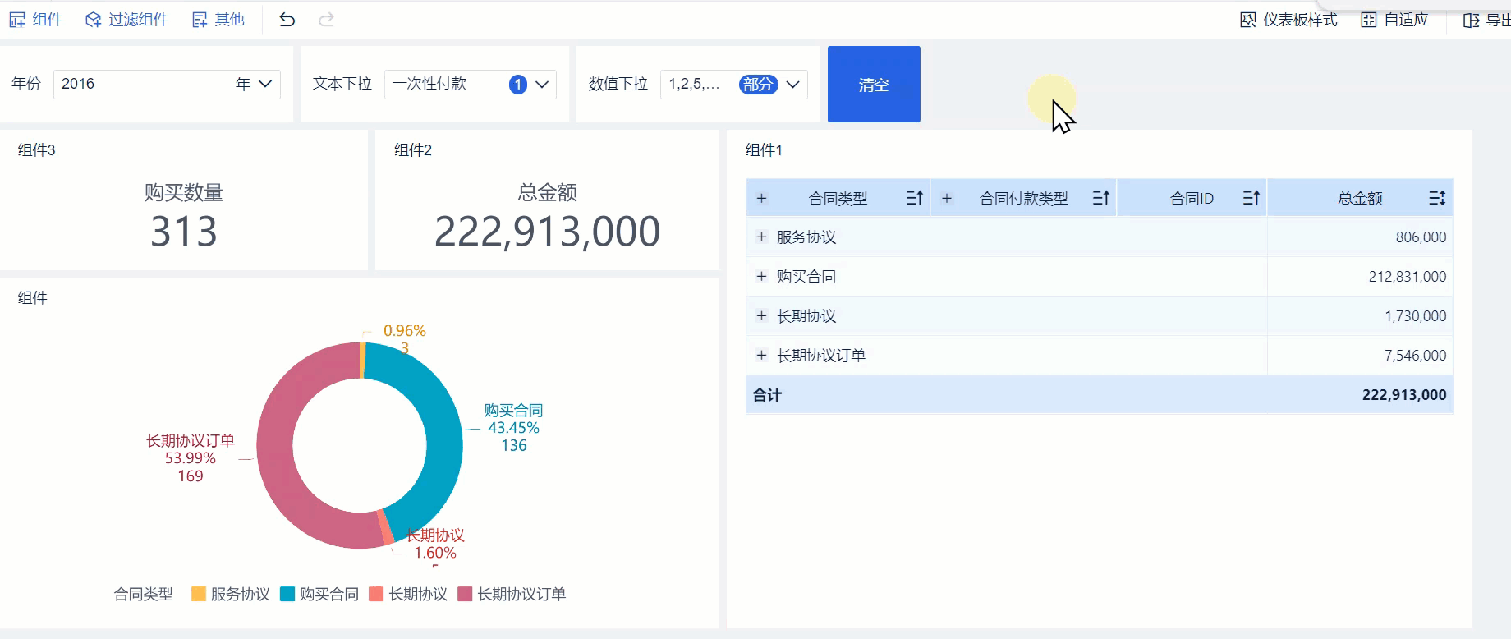The image size is (1511, 639).
Task: Click the count badge 1 in 文本下拉
Action: (x=517, y=85)
